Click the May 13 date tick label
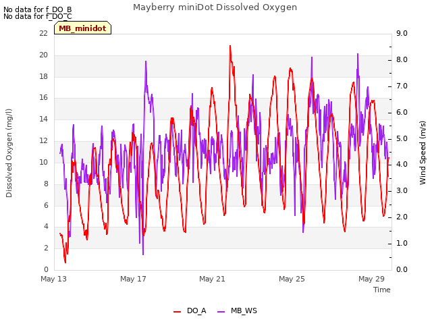The image size is (432, 324). (x=53, y=279)
